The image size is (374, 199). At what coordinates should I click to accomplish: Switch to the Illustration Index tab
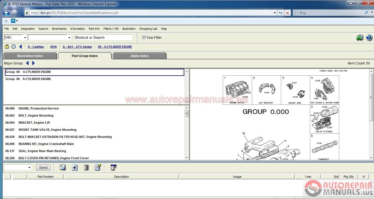pyautogui.click(x=30, y=56)
